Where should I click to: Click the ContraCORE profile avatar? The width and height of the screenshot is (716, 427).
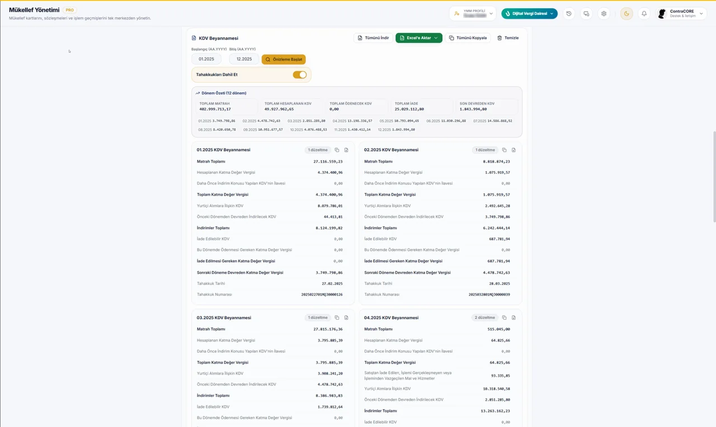coord(662,13)
